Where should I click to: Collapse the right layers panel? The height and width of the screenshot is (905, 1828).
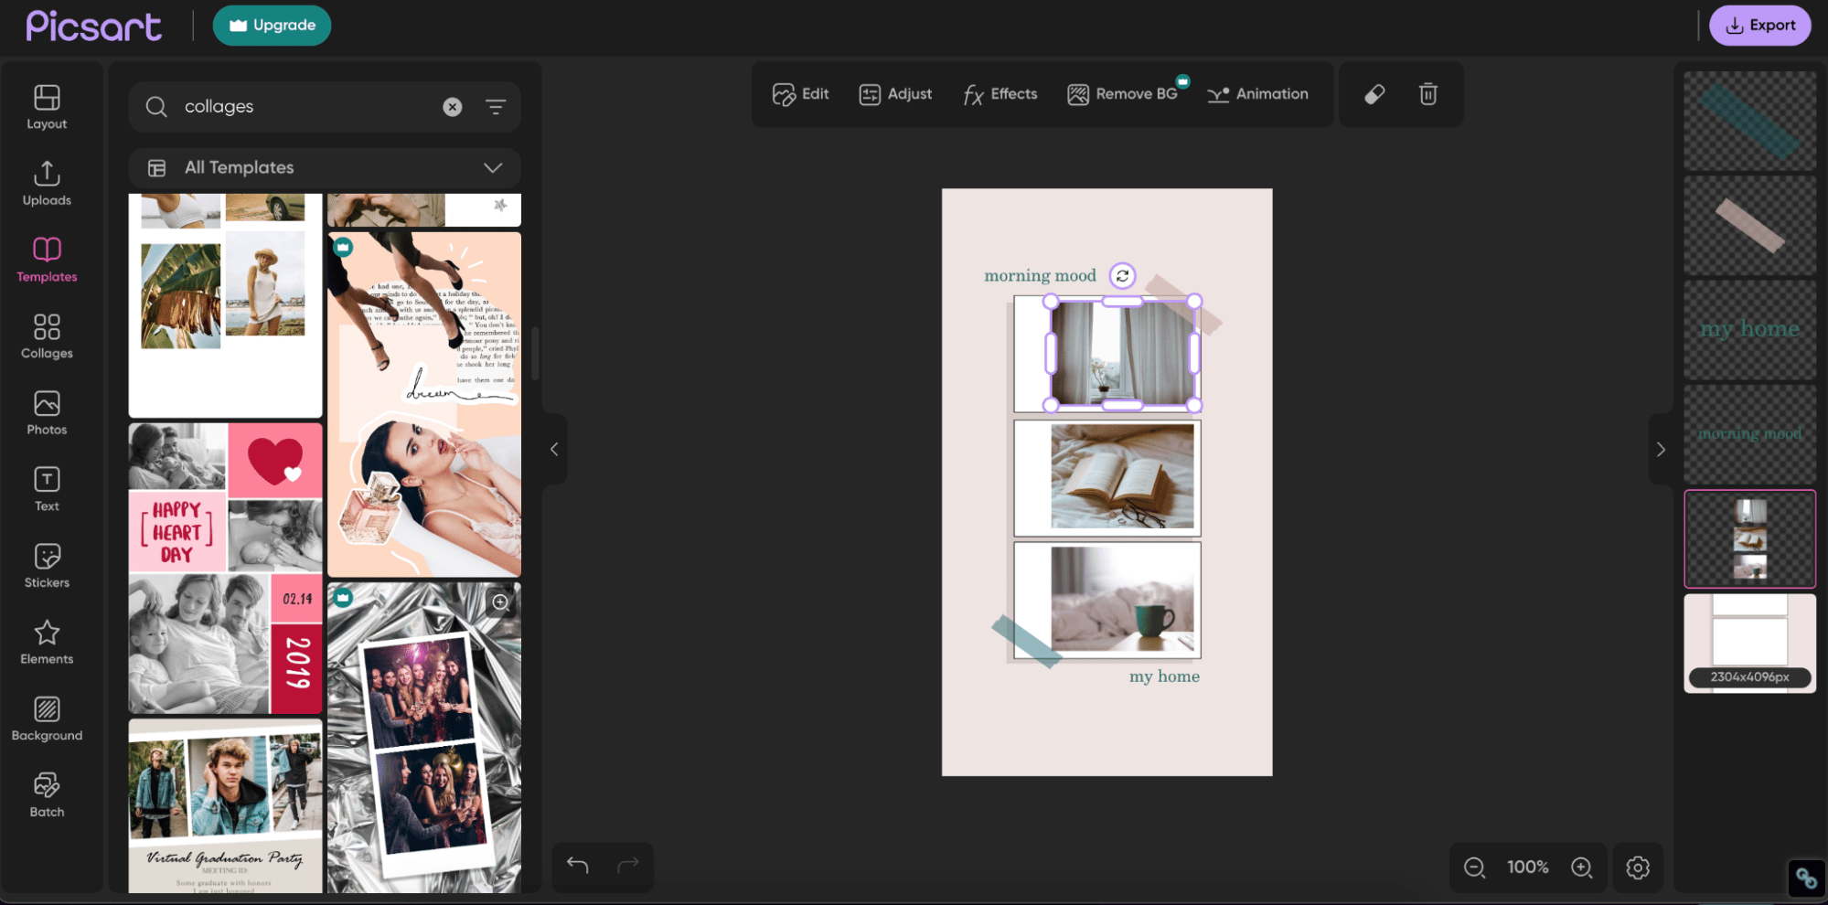(x=1661, y=449)
